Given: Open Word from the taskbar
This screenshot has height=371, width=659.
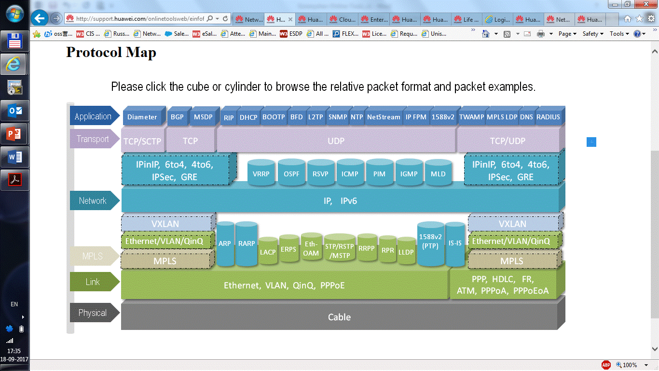Looking at the screenshot, I should (x=14, y=157).
